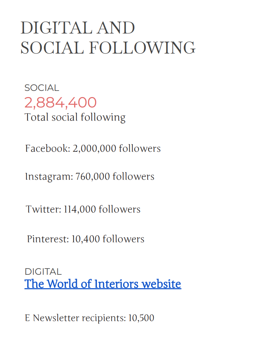
Task: Click the word Twitter
Action: click(43, 209)
